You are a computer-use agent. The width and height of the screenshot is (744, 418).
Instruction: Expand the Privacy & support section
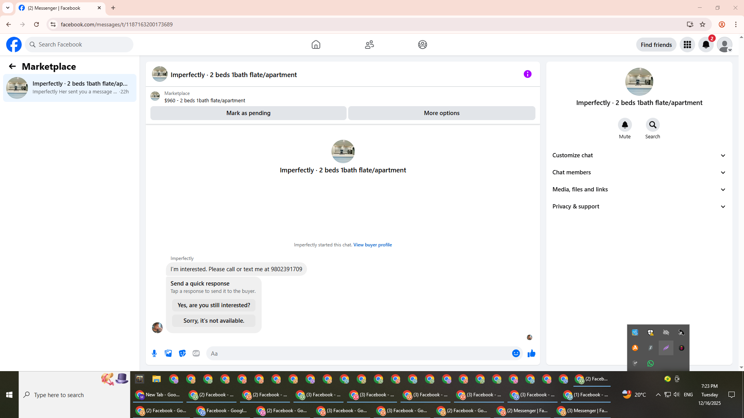(x=639, y=206)
